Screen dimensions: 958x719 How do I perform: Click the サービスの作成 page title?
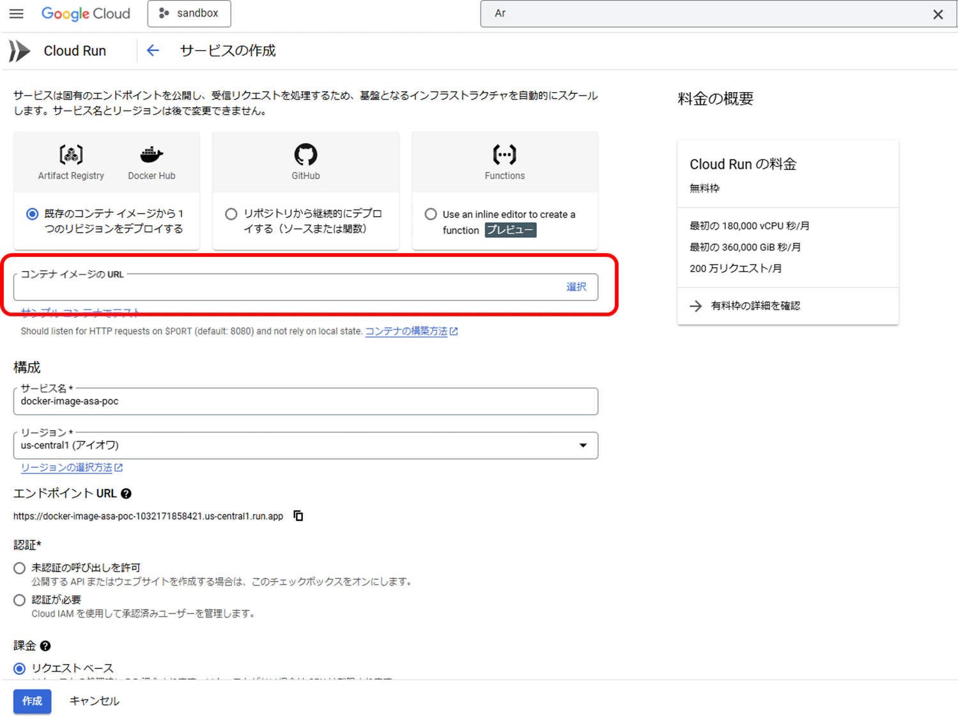click(228, 50)
